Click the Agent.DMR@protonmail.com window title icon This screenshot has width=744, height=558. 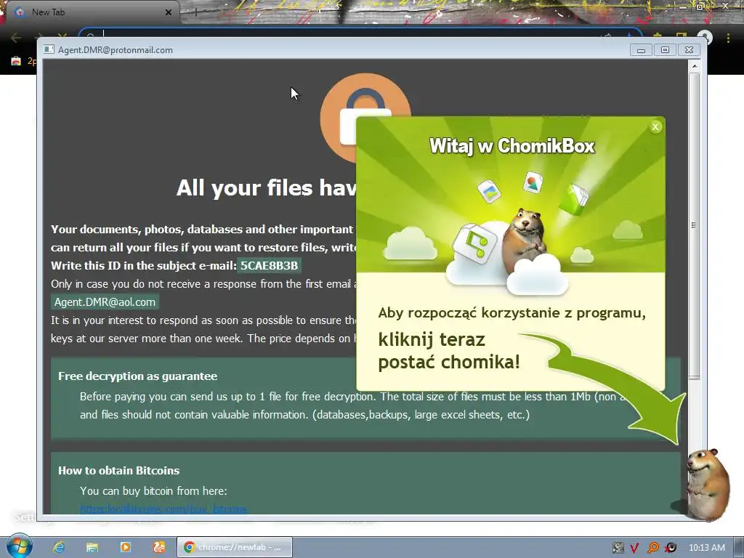49,49
